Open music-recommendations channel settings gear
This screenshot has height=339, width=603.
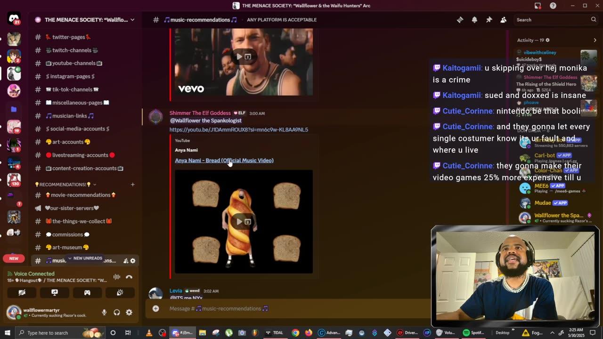click(133, 261)
